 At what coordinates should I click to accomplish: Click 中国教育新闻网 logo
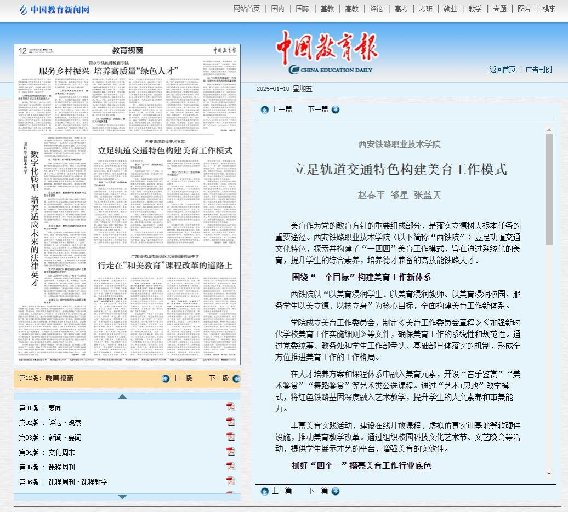pyautogui.click(x=54, y=9)
